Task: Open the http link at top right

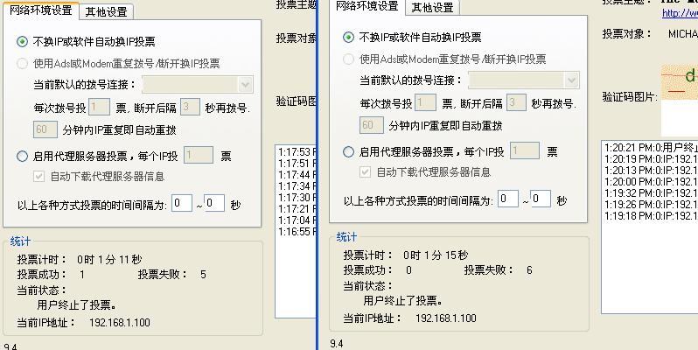Action: [679, 13]
